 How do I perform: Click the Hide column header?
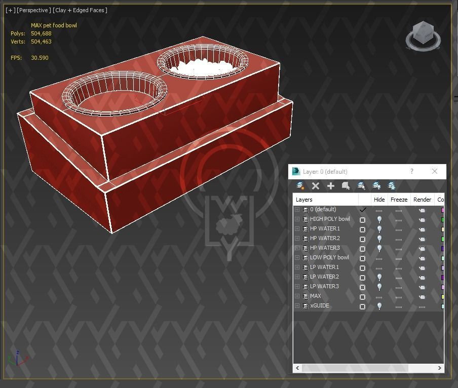coord(379,200)
